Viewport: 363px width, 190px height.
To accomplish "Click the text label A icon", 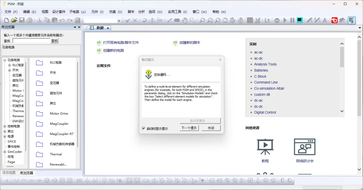I will [x=325, y=21].
